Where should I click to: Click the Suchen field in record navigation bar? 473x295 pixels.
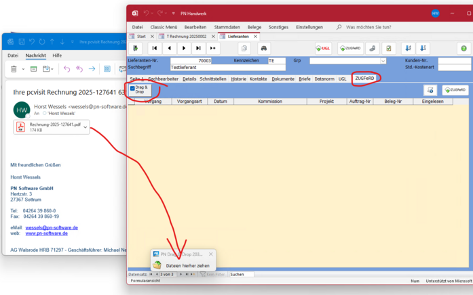click(x=242, y=274)
